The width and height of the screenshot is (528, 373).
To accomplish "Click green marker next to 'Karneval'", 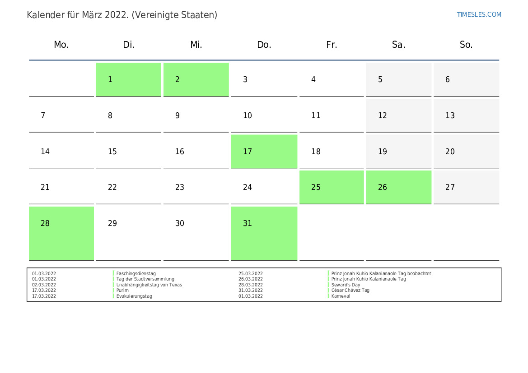I will point(328,296).
